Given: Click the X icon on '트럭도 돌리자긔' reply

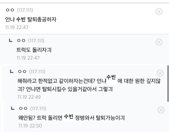Looking at the screenshot, I should point(159,42).
